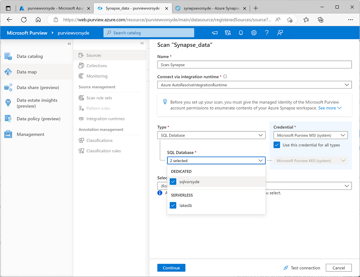
Task: Click the scan Name input field
Action: (x=254, y=65)
